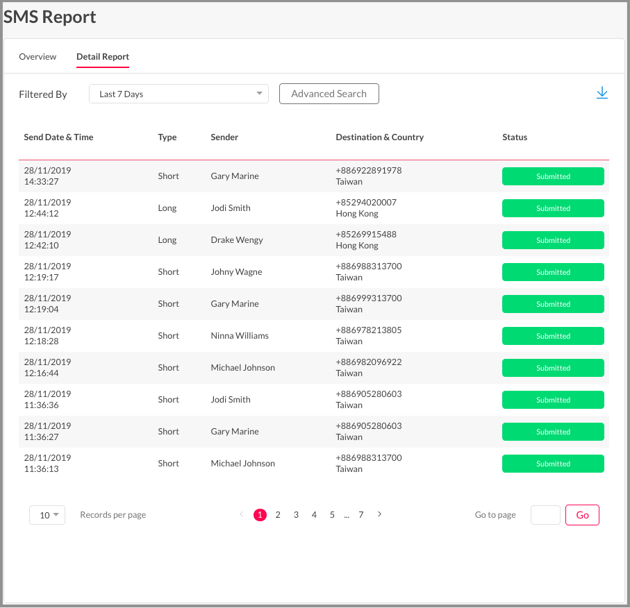Click the 28/11/2019 12:18:28 timestamp
Screen dimensions: 630x608
tap(47, 336)
